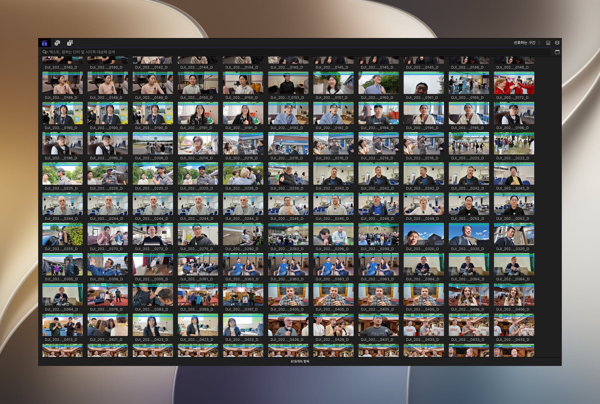
Task: Open the Titles and Generators sidebar
Action: click(x=70, y=43)
